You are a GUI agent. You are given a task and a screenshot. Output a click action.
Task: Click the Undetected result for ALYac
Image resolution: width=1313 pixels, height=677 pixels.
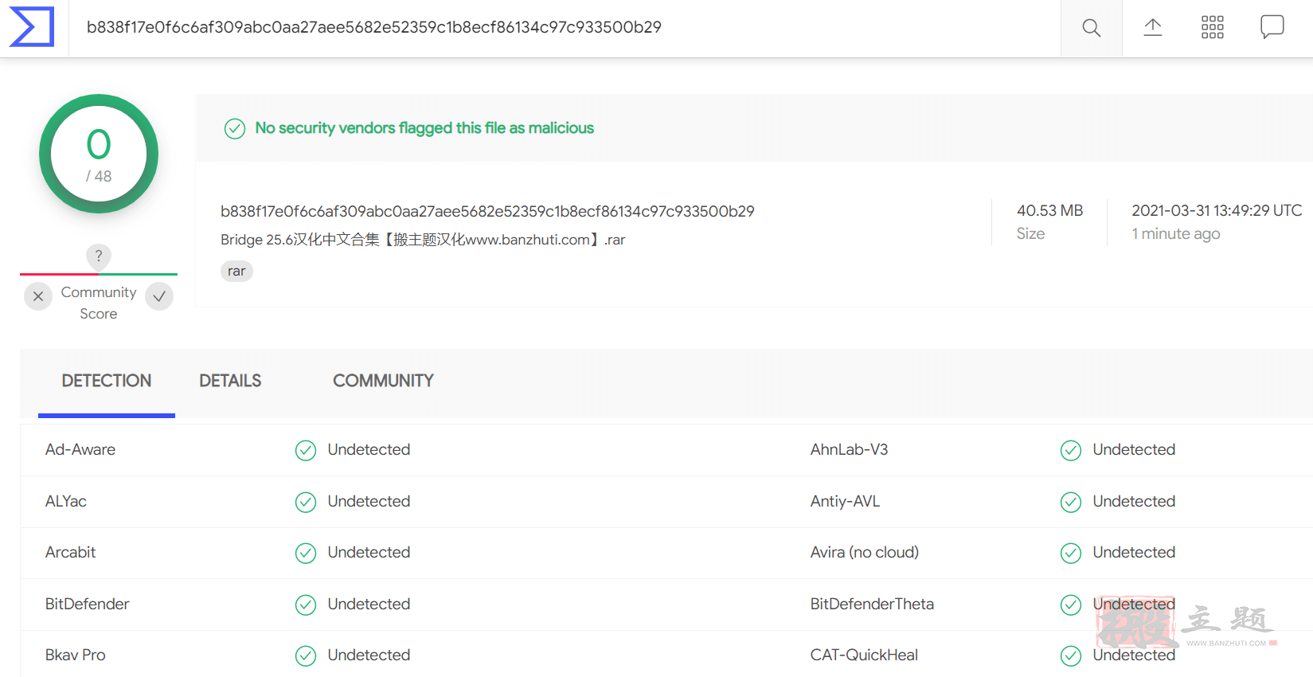click(369, 502)
